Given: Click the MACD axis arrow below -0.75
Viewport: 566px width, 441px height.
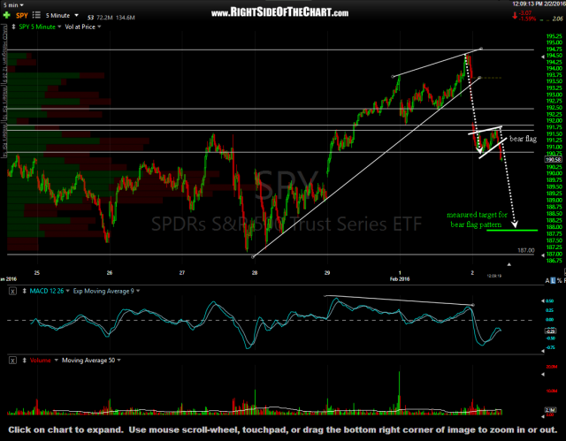Looking at the screenshot, I should click(542, 351).
